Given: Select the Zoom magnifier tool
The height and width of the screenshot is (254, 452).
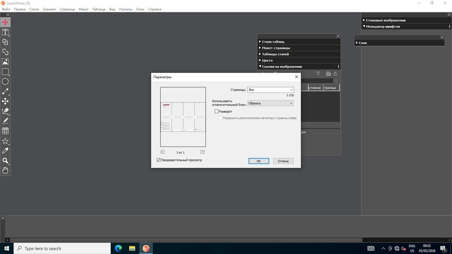Looking at the screenshot, I should (5, 161).
